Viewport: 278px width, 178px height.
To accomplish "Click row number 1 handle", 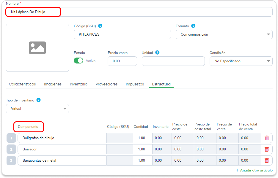I will [x=11, y=138].
